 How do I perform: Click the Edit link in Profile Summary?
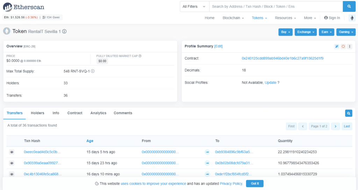(x=218, y=46)
